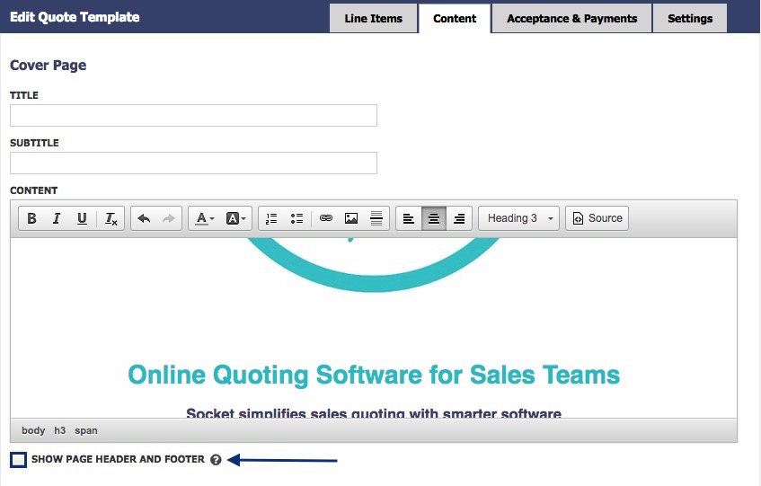Open the Heading 3 format dropdown
Viewport: 761px width, 486px height.
(518, 218)
